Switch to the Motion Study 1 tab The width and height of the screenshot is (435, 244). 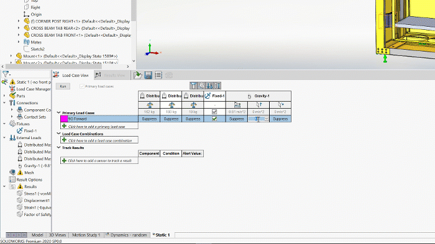86,235
